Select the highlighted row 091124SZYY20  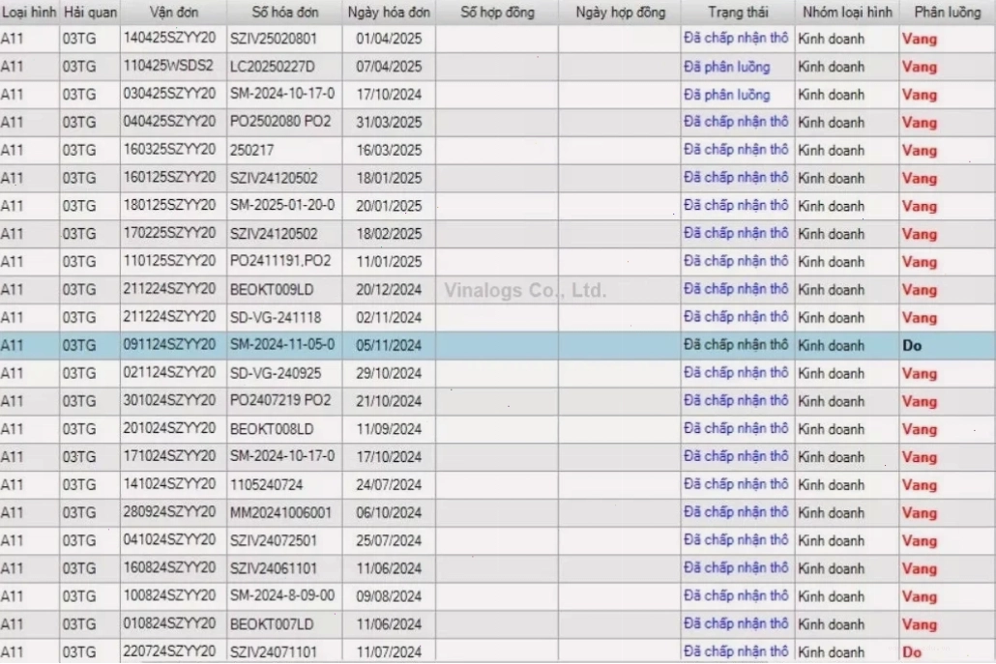click(x=498, y=345)
